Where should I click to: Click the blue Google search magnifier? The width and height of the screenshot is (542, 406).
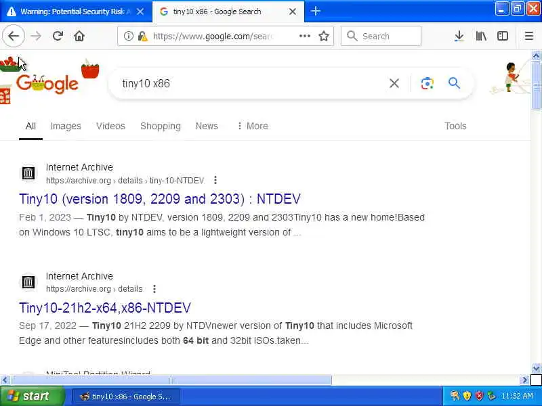454,83
